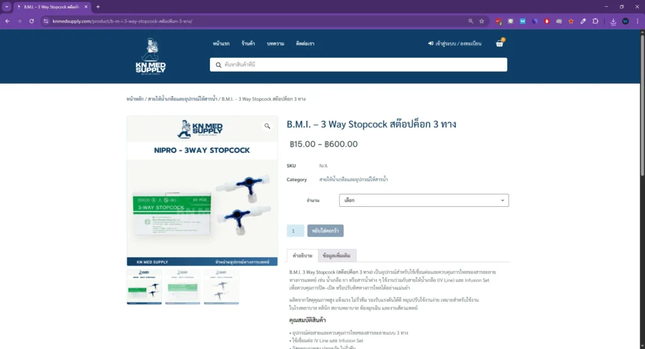Open the Chrome three-dot menu

(637, 21)
